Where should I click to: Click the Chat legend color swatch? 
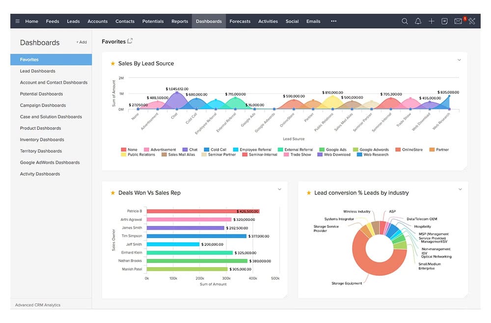click(185, 150)
